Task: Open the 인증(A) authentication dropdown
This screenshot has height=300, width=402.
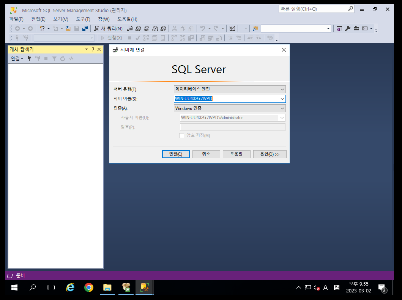Action: point(282,108)
